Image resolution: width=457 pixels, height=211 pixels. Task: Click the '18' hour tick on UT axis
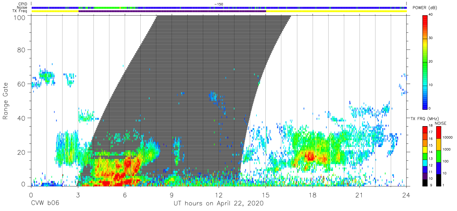point(313,195)
